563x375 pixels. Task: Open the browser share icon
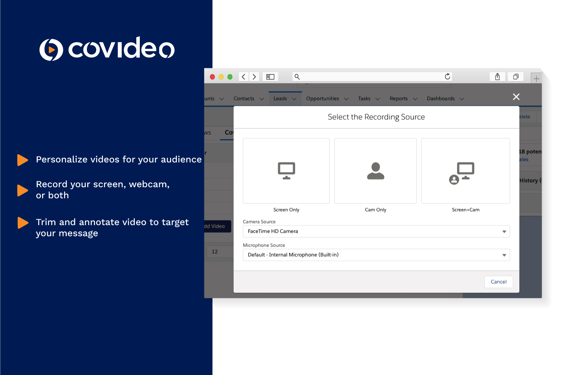click(x=497, y=77)
